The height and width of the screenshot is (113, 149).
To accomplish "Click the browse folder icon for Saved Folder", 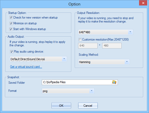I will (114, 82).
